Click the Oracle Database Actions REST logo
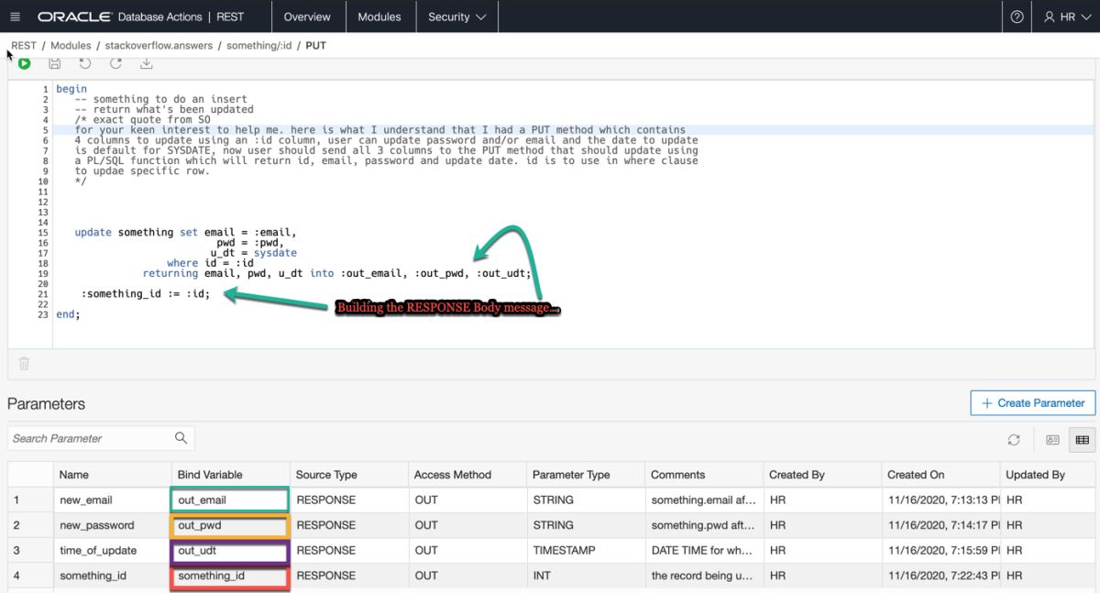Image resolution: width=1100 pixels, height=593 pixels. tap(140, 16)
